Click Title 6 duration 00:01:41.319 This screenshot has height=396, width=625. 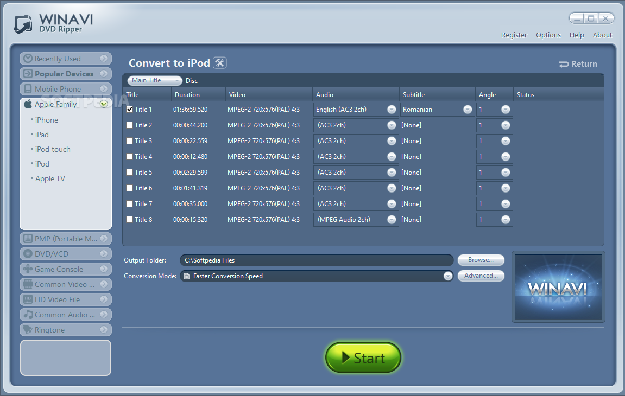click(x=190, y=188)
